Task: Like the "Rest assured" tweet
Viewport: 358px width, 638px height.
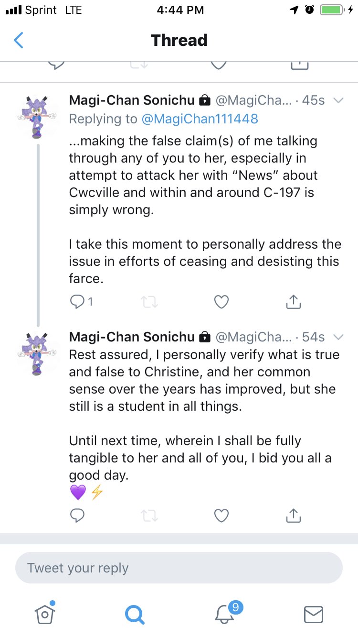Action: [x=221, y=515]
